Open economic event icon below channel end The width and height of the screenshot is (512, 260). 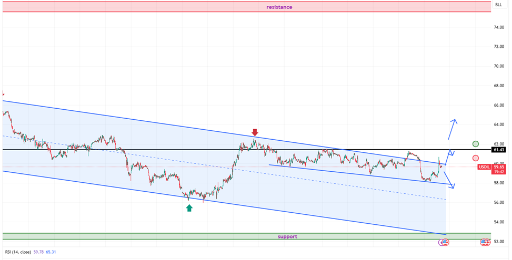445,242
